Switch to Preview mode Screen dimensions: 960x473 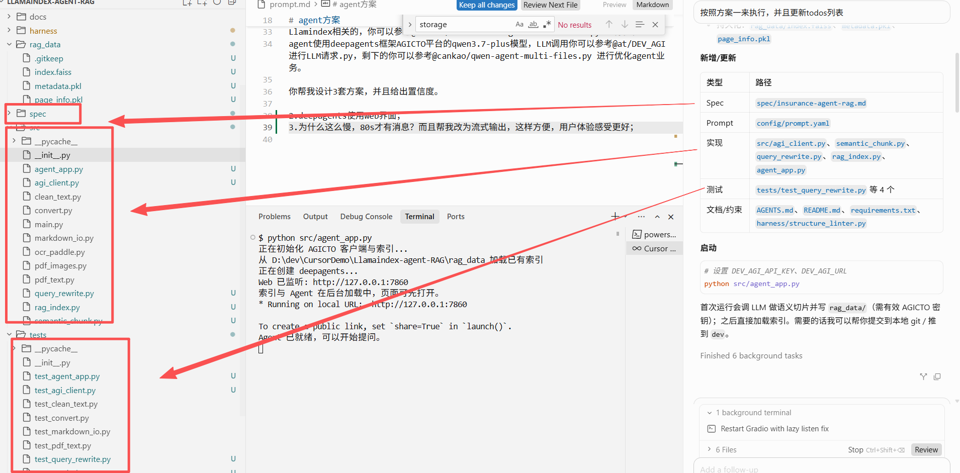[x=615, y=5]
